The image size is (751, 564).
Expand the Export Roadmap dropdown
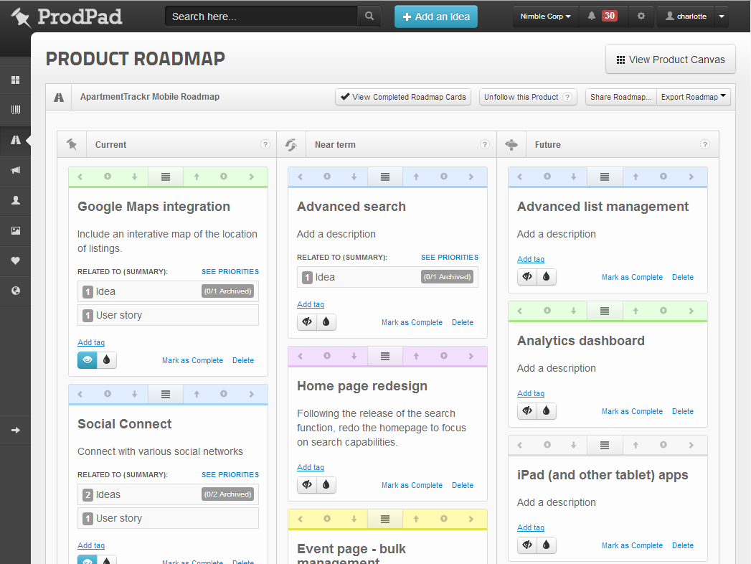pos(693,97)
